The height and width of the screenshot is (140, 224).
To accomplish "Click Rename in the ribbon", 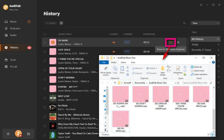I will click(x=151, y=73).
